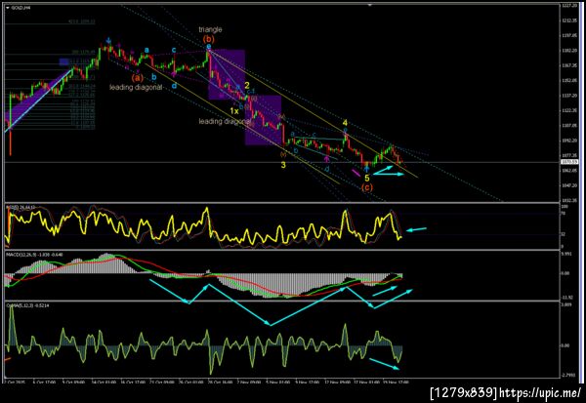Viewport: 586px width, 403px height.
Task: Click price axis value 1137.20
Action: 569,96
